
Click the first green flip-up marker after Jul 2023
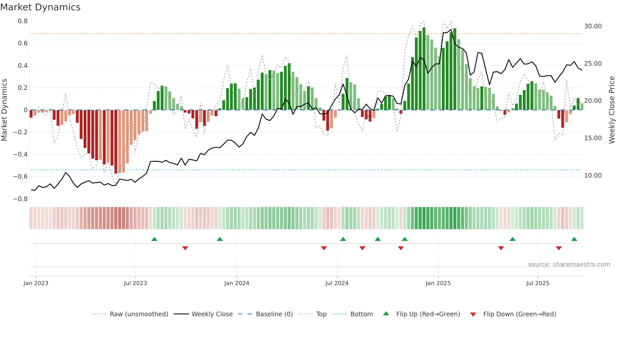pos(154,239)
